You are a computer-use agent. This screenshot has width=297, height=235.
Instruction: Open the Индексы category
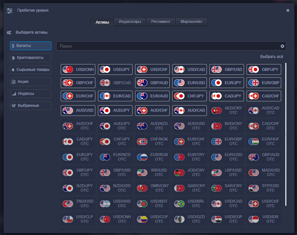coord(31,94)
